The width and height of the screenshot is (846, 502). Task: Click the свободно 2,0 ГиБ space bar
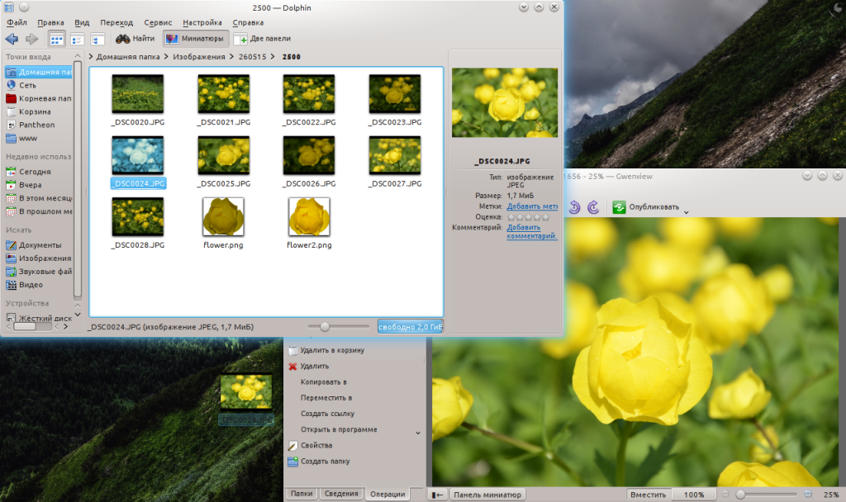pos(410,327)
